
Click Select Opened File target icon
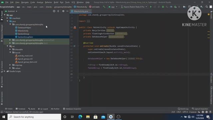(54, 11)
